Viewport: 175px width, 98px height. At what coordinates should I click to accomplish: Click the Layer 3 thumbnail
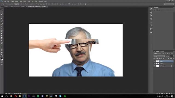pyautogui.click(x=157, y=61)
